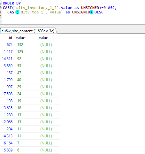Image resolution: width=145 pixels, height=154 pixels.
Task: Click the cell with id 14 311
Action: click(x=7, y=59)
